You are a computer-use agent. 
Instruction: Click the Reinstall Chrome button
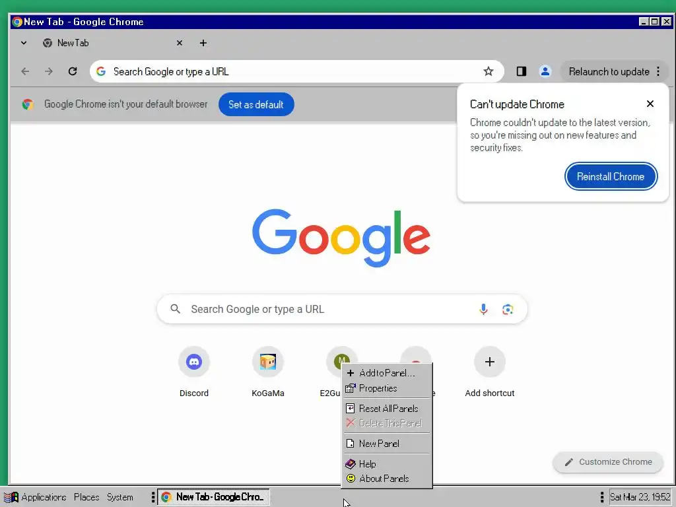[611, 176]
